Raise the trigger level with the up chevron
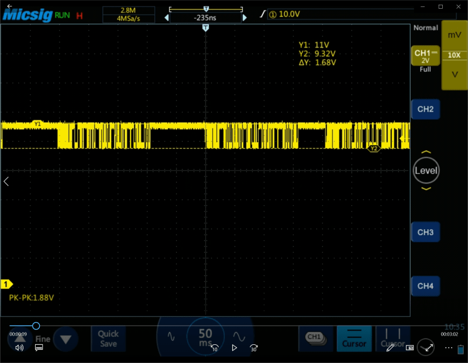Viewport: 468px width, 363px height. point(426,152)
